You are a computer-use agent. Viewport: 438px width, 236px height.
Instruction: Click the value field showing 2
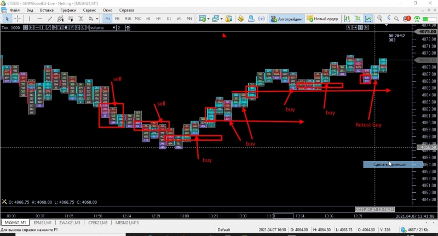pyautogui.click(x=121, y=27)
